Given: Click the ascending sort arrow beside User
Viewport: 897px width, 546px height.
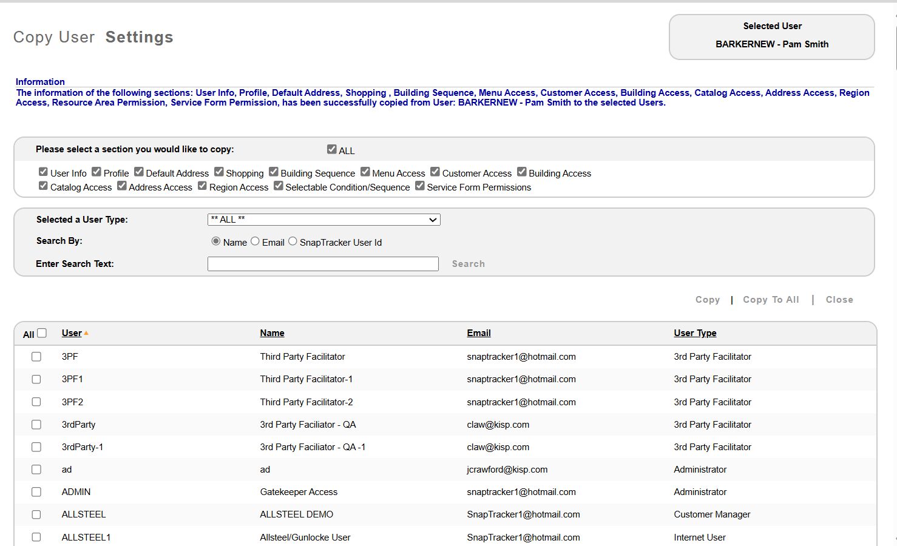Looking at the screenshot, I should [86, 333].
